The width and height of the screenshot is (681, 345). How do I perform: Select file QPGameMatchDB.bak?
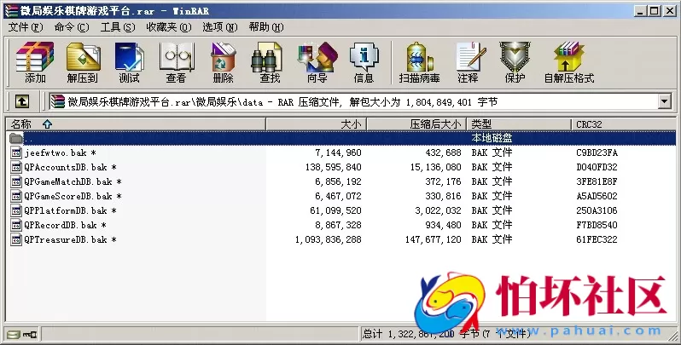(73, 181)
